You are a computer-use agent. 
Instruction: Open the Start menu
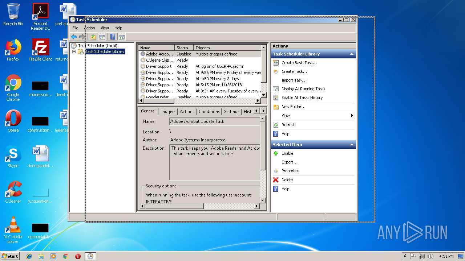click(x=10, y=256)
